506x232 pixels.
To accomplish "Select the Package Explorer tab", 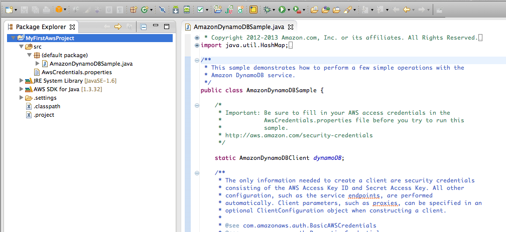I will point(41,27).
